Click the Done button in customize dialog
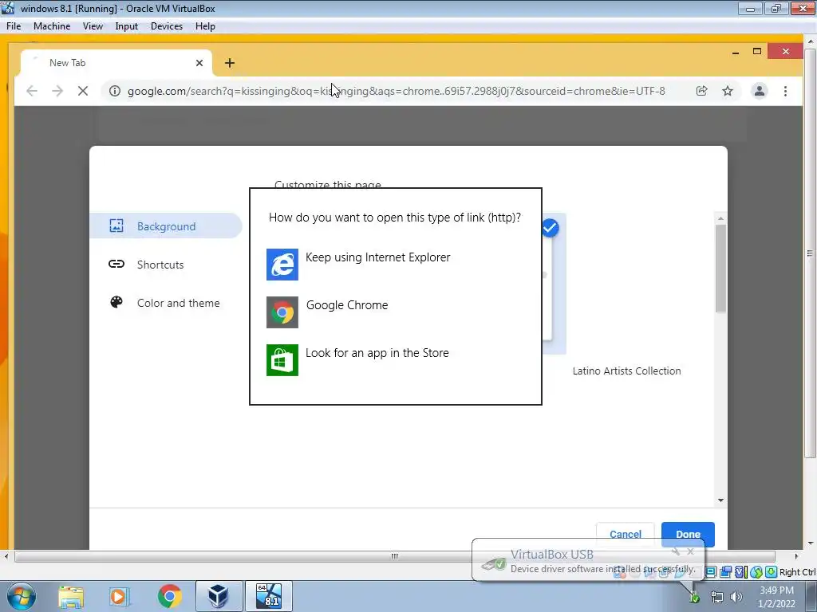The height and width of the screenshot is (612, 817). pos(688,535)
